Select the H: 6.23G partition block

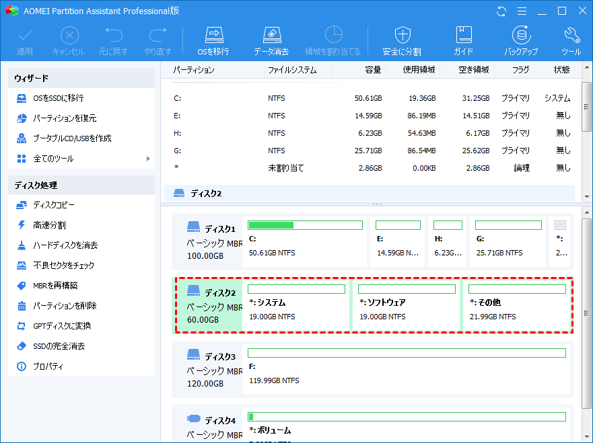click(448, 242)
